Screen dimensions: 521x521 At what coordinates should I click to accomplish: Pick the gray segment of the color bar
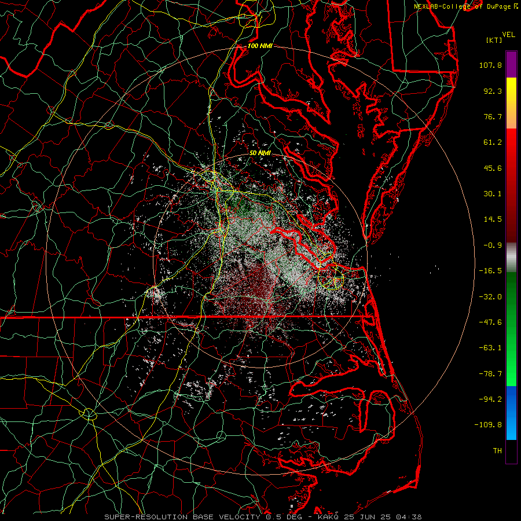click(511, 258)
